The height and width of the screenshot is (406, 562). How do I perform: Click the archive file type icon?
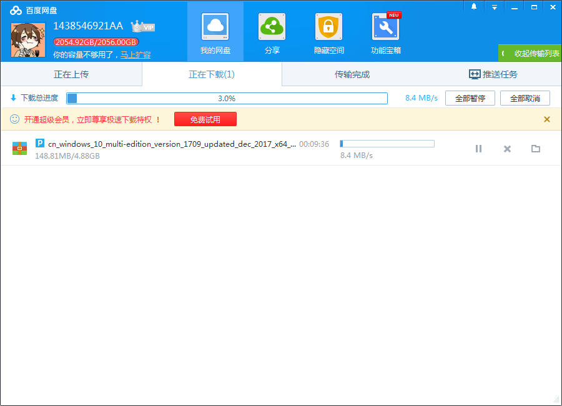(20, 148)
